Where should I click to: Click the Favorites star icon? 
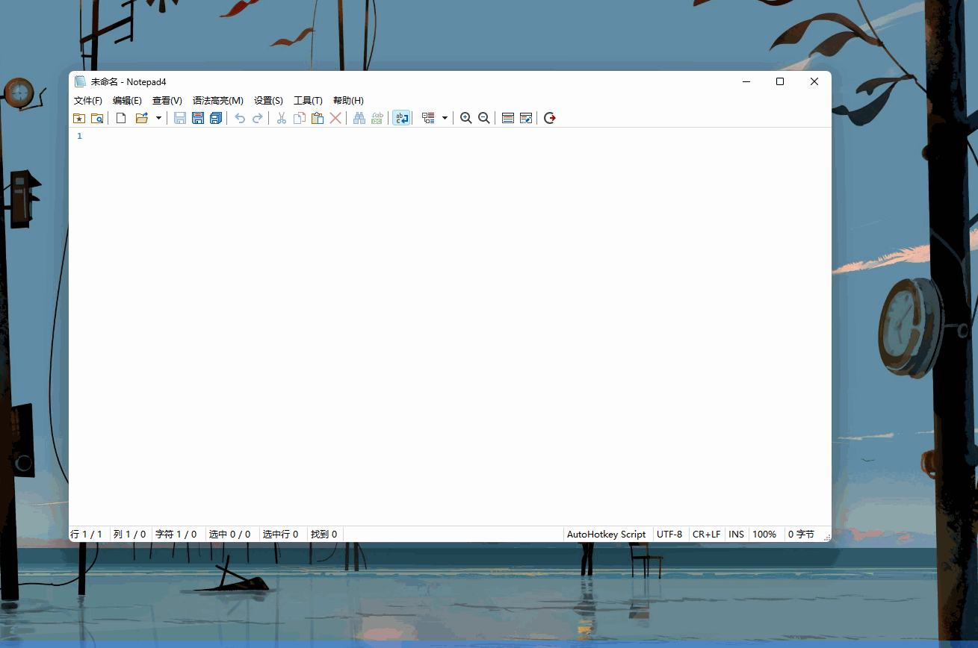tap(79, 118)
